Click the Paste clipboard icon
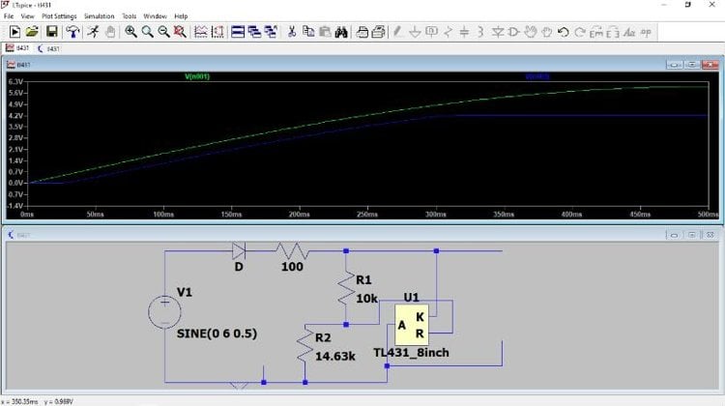 coord(325,32)
